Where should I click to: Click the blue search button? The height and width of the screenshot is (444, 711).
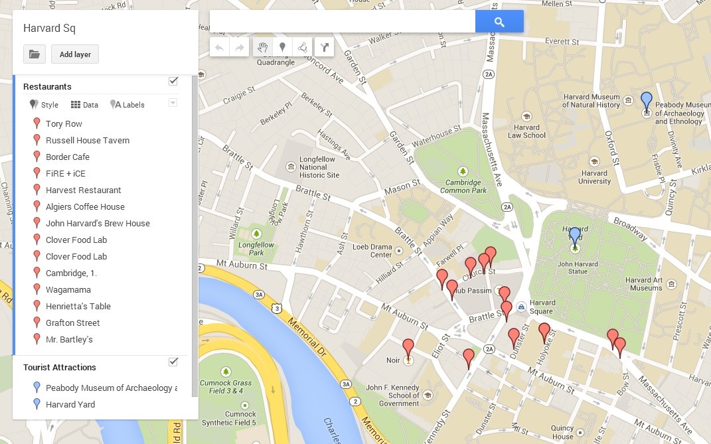click(499, 21)
